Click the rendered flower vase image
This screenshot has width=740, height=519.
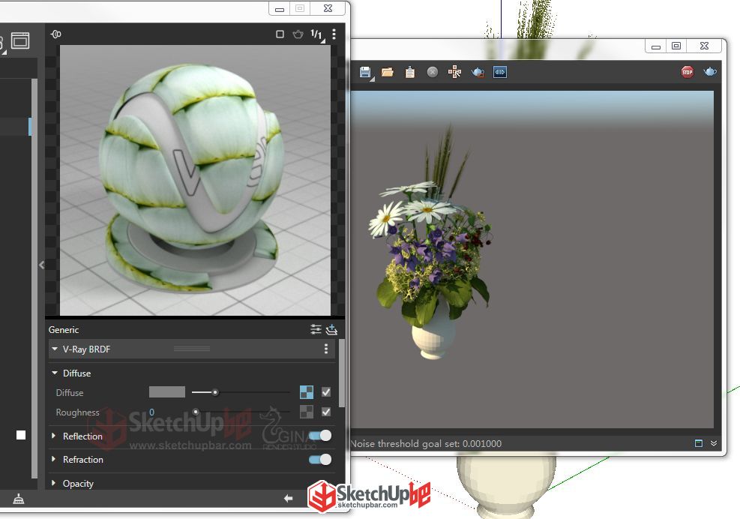coord(532,259)
